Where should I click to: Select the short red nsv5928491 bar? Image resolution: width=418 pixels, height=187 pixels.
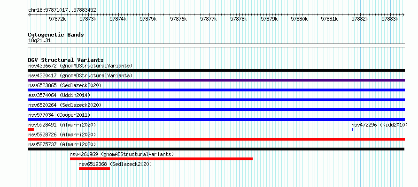[x=31, y=129]
